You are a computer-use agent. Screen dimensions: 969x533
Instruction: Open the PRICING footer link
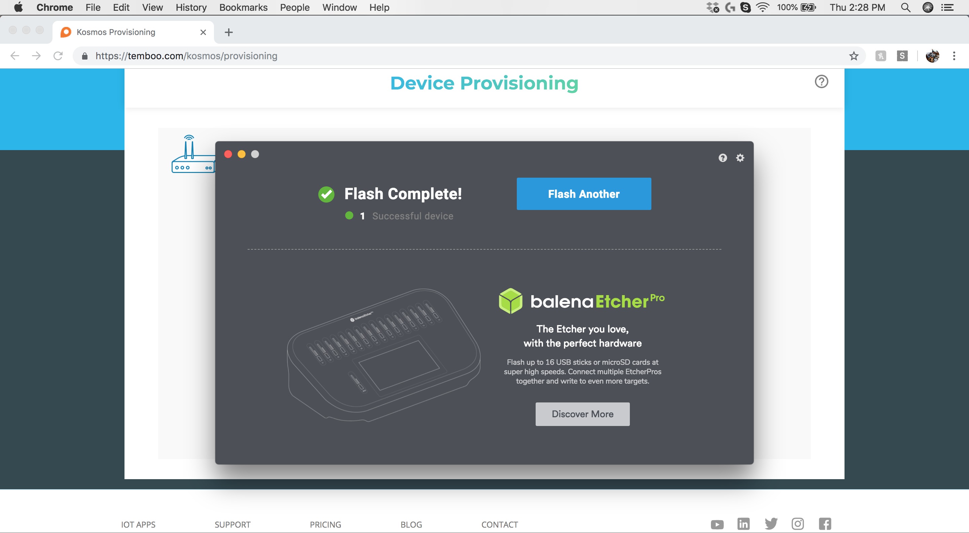point(325,524)
